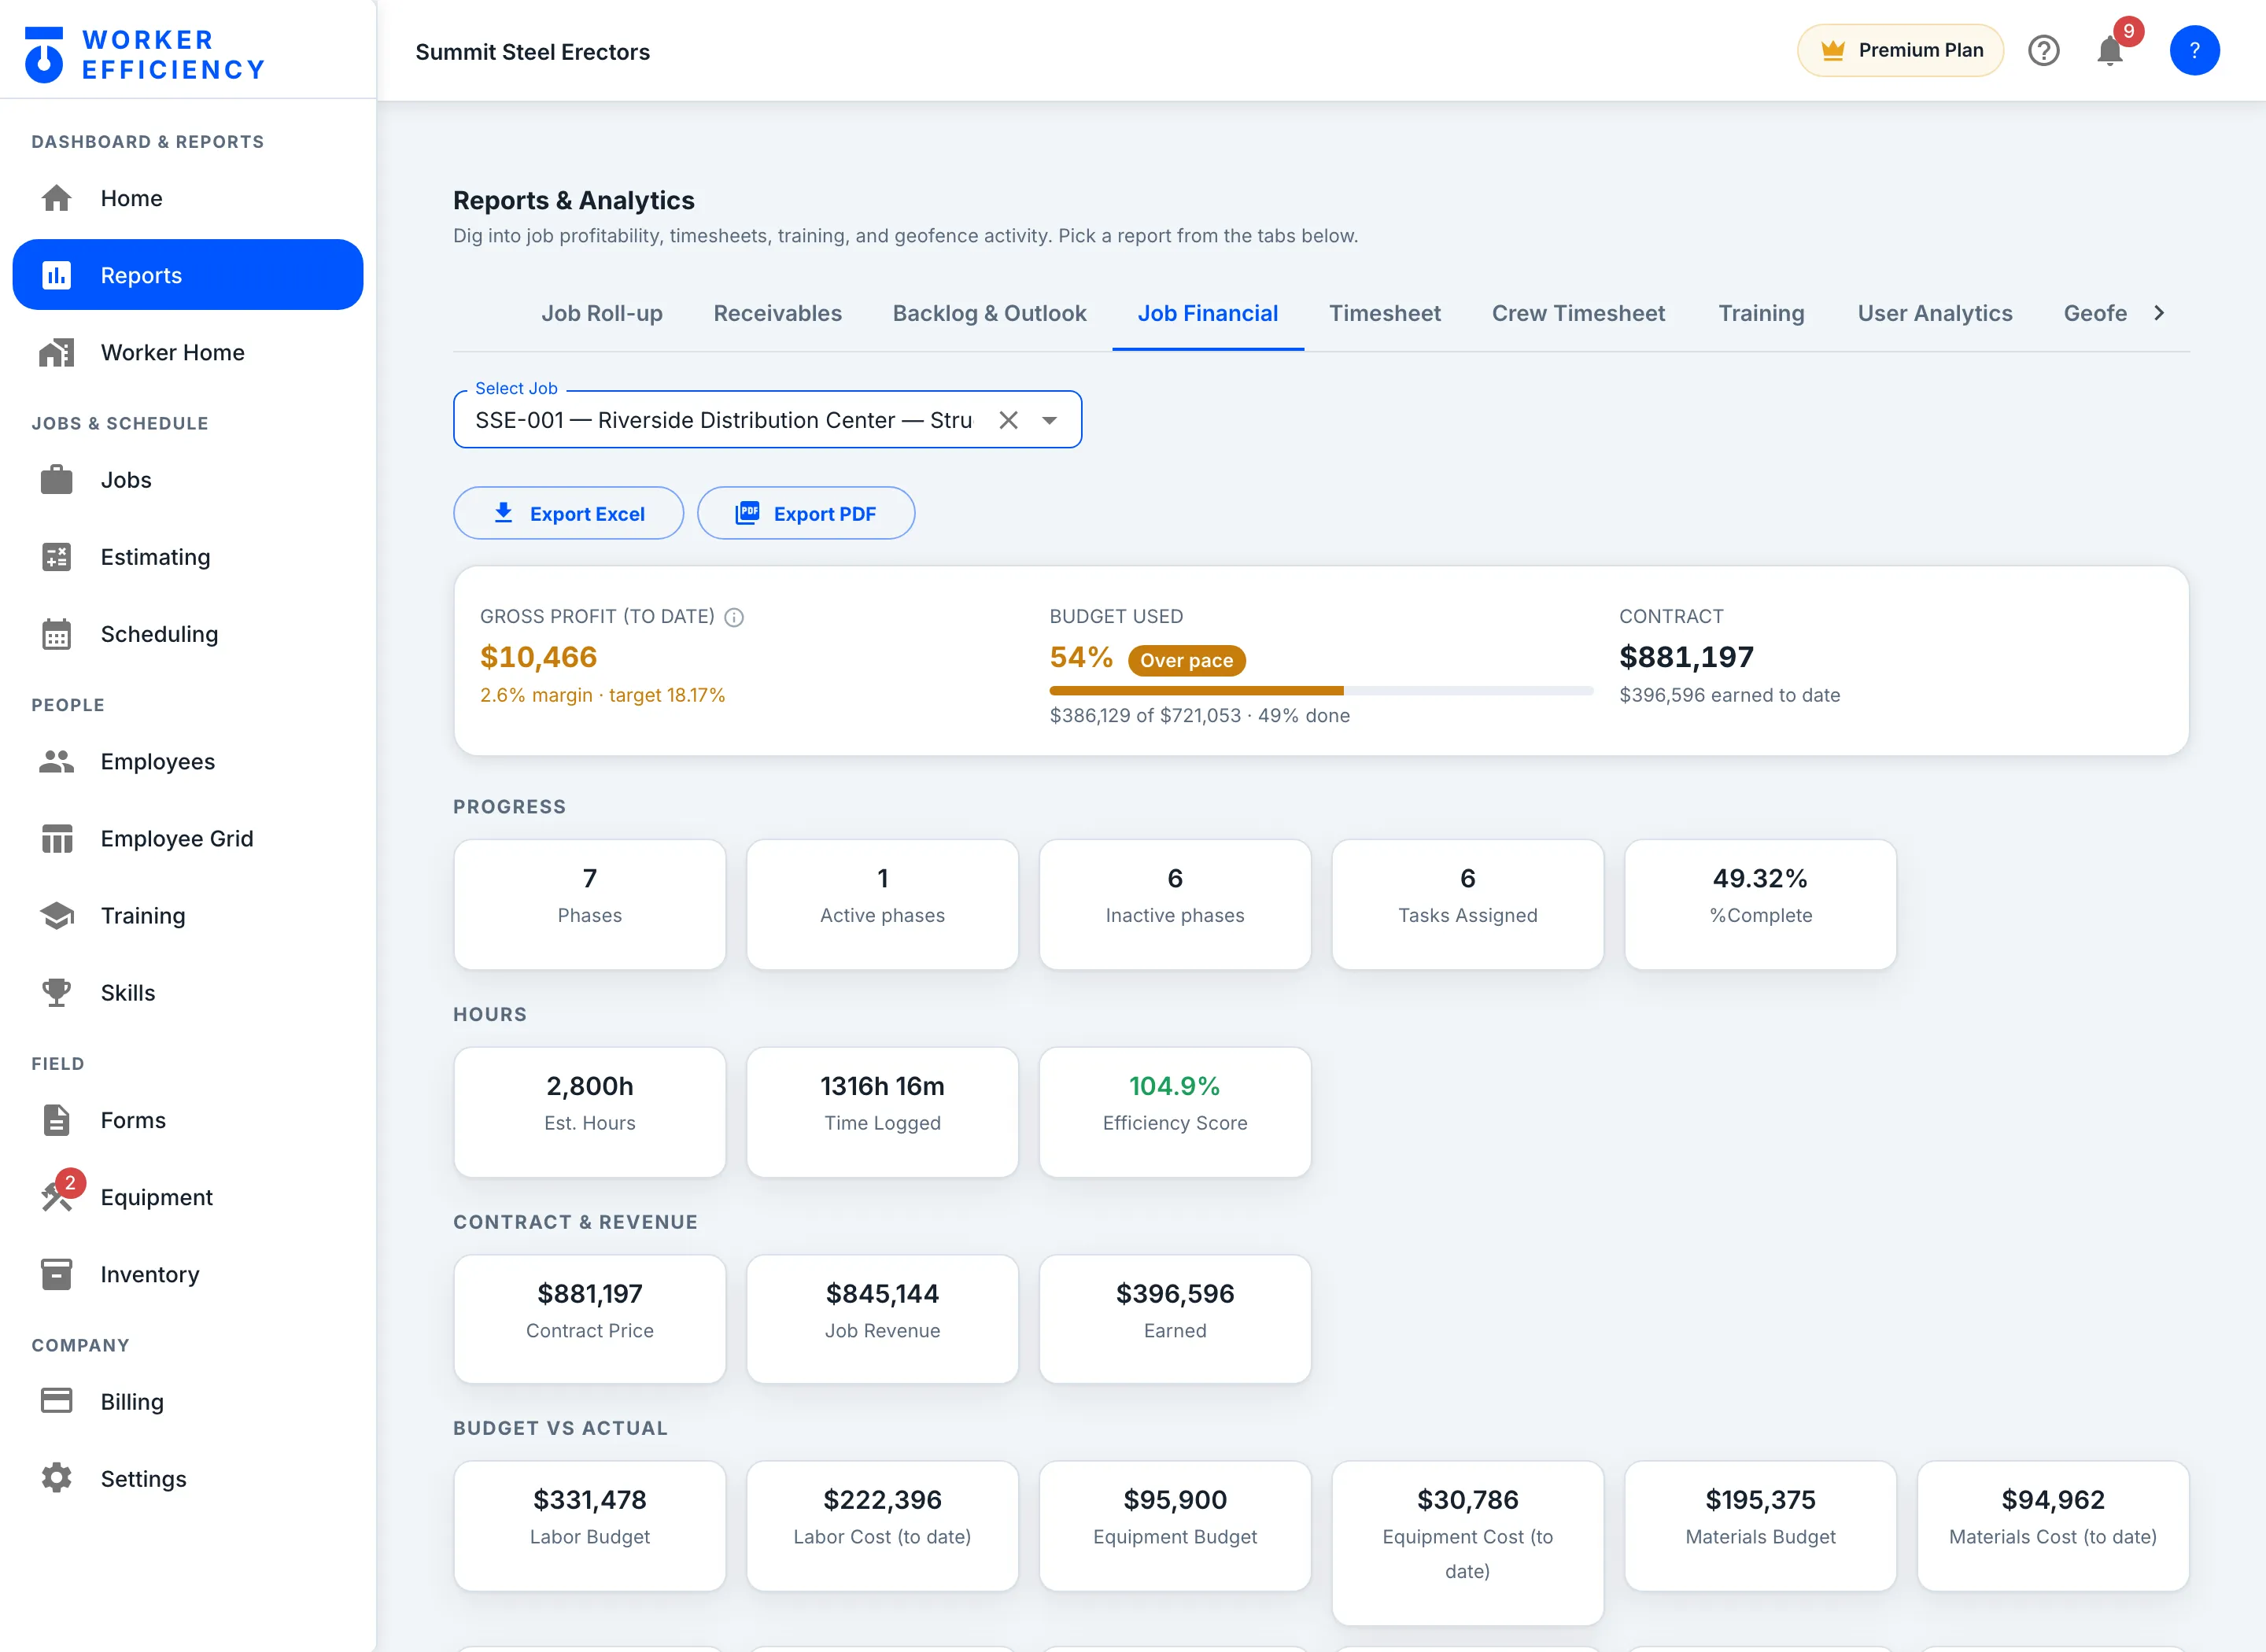
Task: Click the Budget Used progress bar
Action: click(1321, 690)
